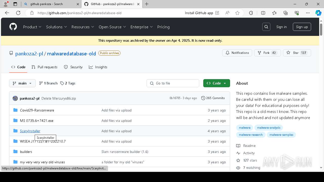
Task: Open a new tab with plus icon
Action: click(147, 4)
